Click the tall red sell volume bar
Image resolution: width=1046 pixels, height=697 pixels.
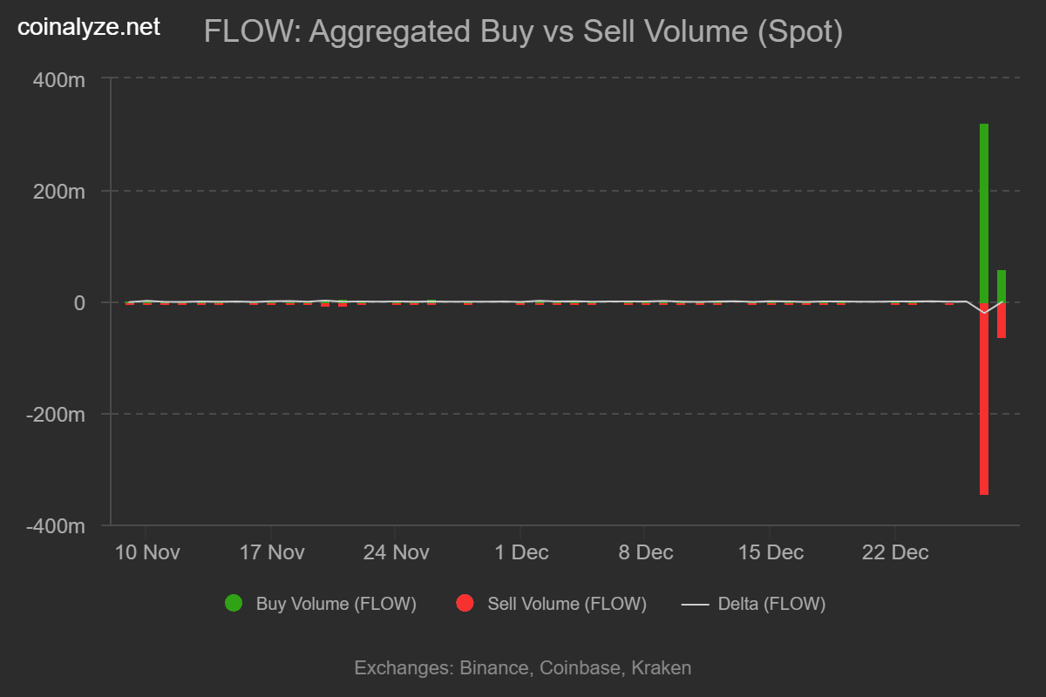click(x=984, y=398)
